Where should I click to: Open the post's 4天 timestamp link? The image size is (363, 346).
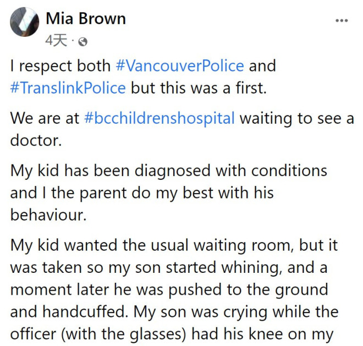tap(56, 41)
